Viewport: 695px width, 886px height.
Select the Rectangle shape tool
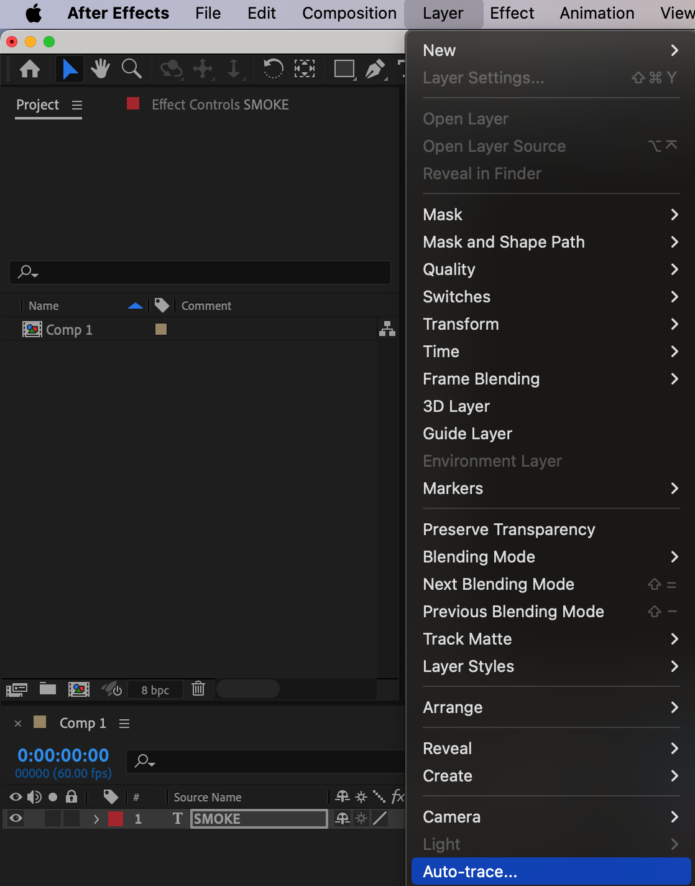tap(344, 68)
